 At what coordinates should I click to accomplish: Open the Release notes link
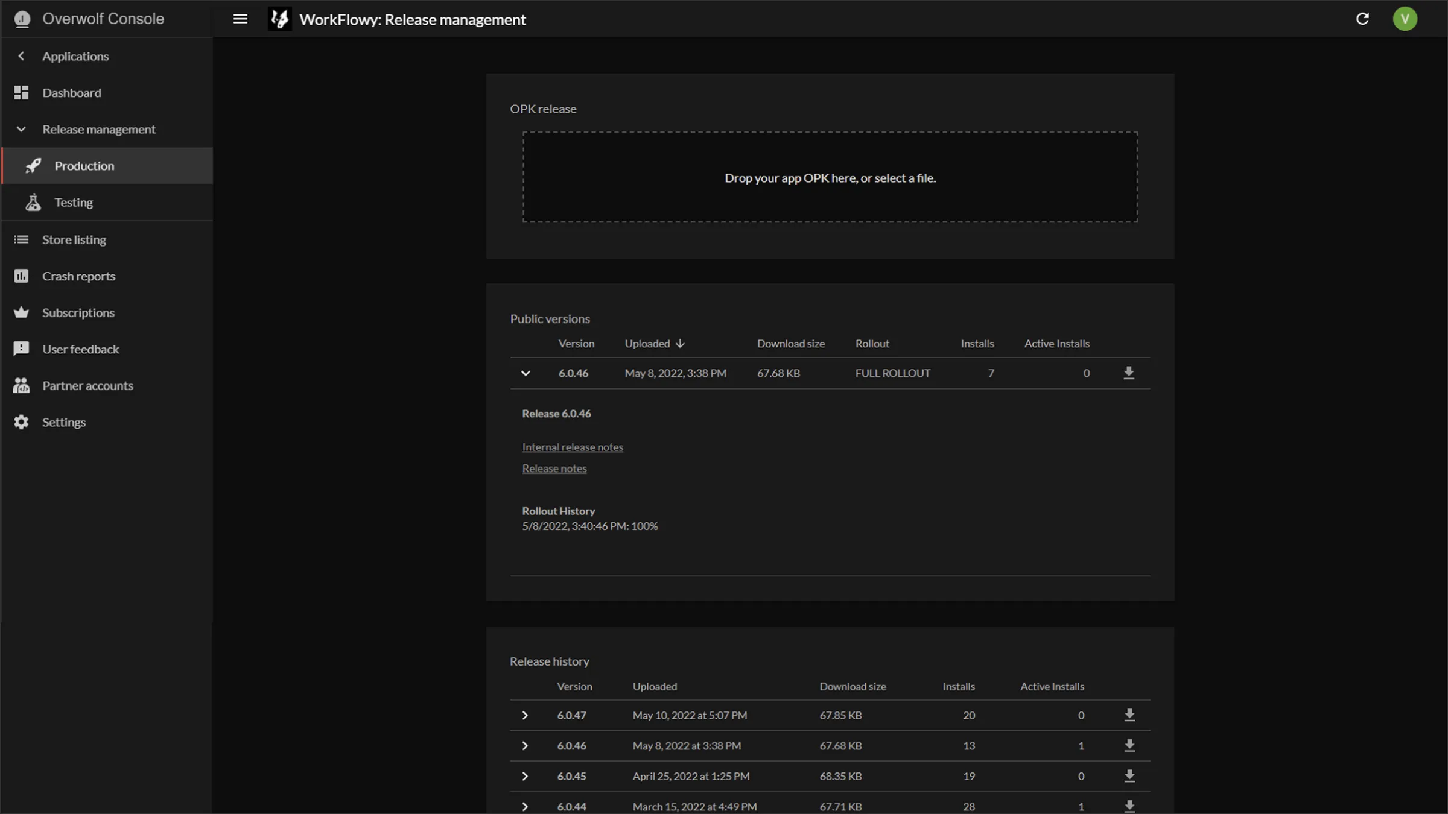[554, 469]
